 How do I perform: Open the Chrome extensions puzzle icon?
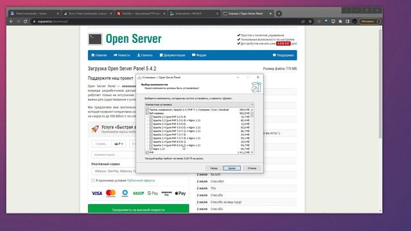(x=340, y=21)
